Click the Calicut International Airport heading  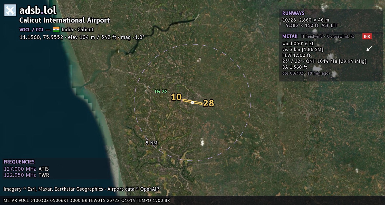[65, 20]
